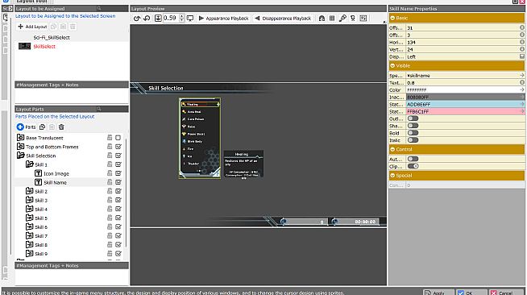The width and height of the screenshot is (527, 295).
Task: Click the magnet snap icon
Action: (x=322, y=19)
